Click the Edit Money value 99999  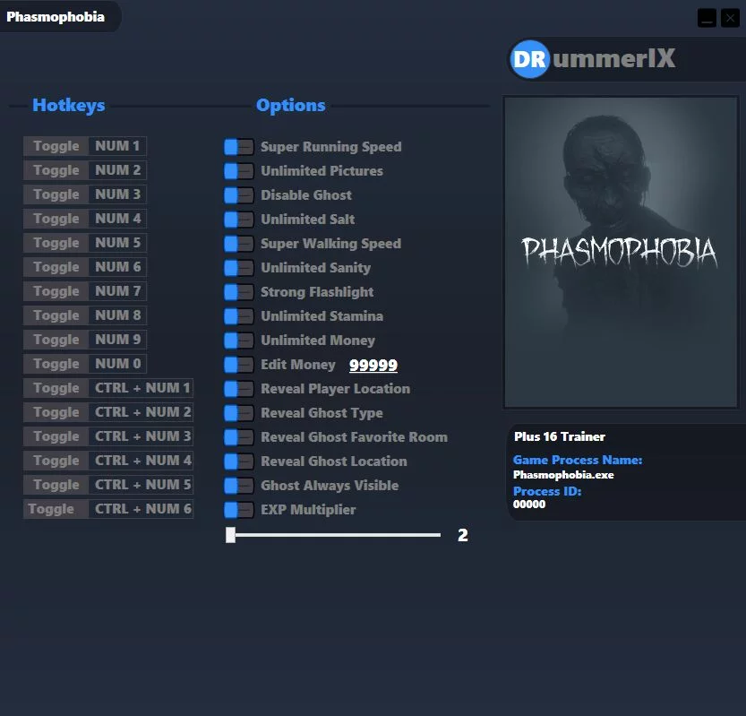pyautogui.click(x=373, y=365)
